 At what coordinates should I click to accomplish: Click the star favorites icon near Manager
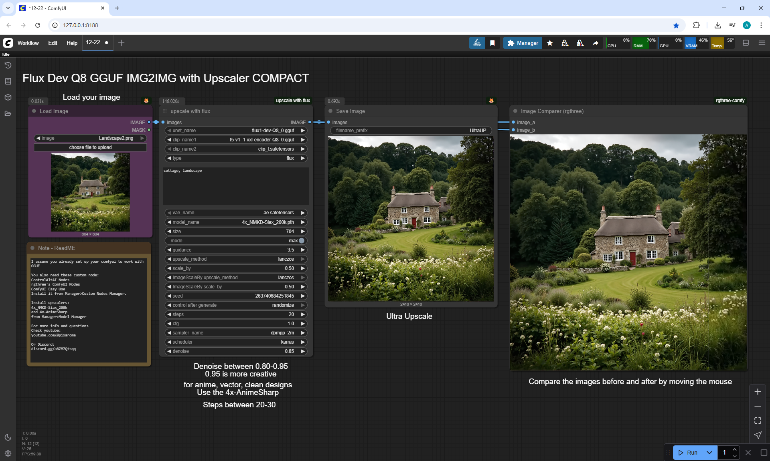coord(550,43)
